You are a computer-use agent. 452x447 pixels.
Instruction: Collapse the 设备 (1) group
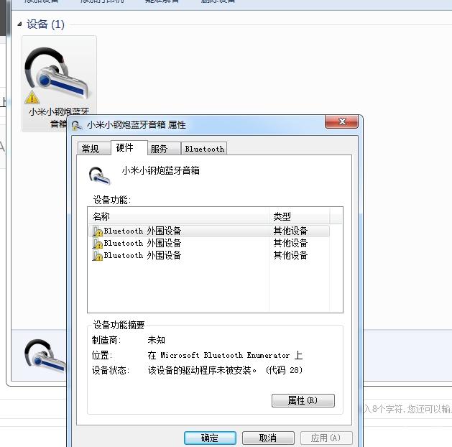click(x=19, y=24)
